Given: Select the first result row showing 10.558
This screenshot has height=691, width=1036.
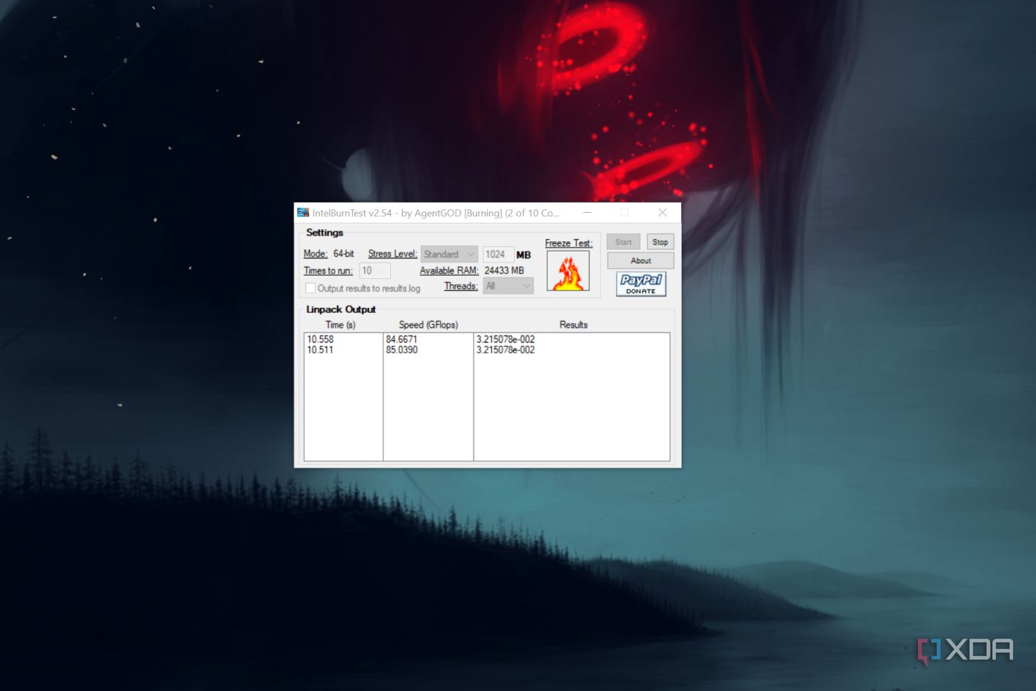Looking at the screenshot, I should 321,339.
